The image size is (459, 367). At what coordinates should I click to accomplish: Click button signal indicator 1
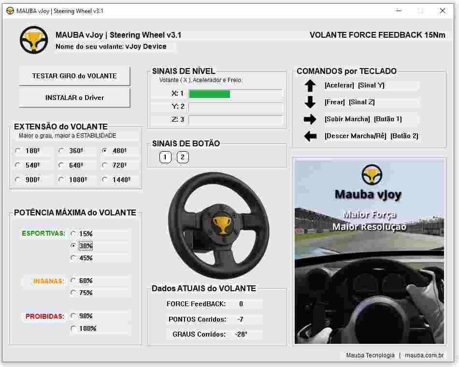[x=165, y=157]
